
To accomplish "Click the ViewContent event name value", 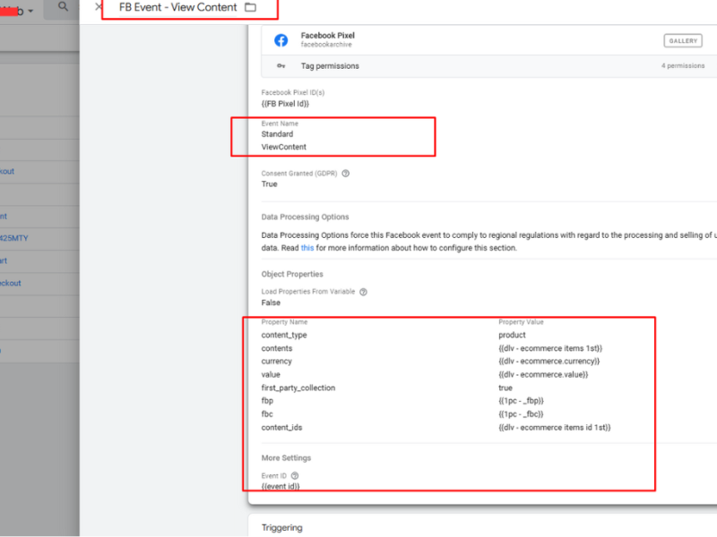I will pyautogui.click(x=283, y=147).
